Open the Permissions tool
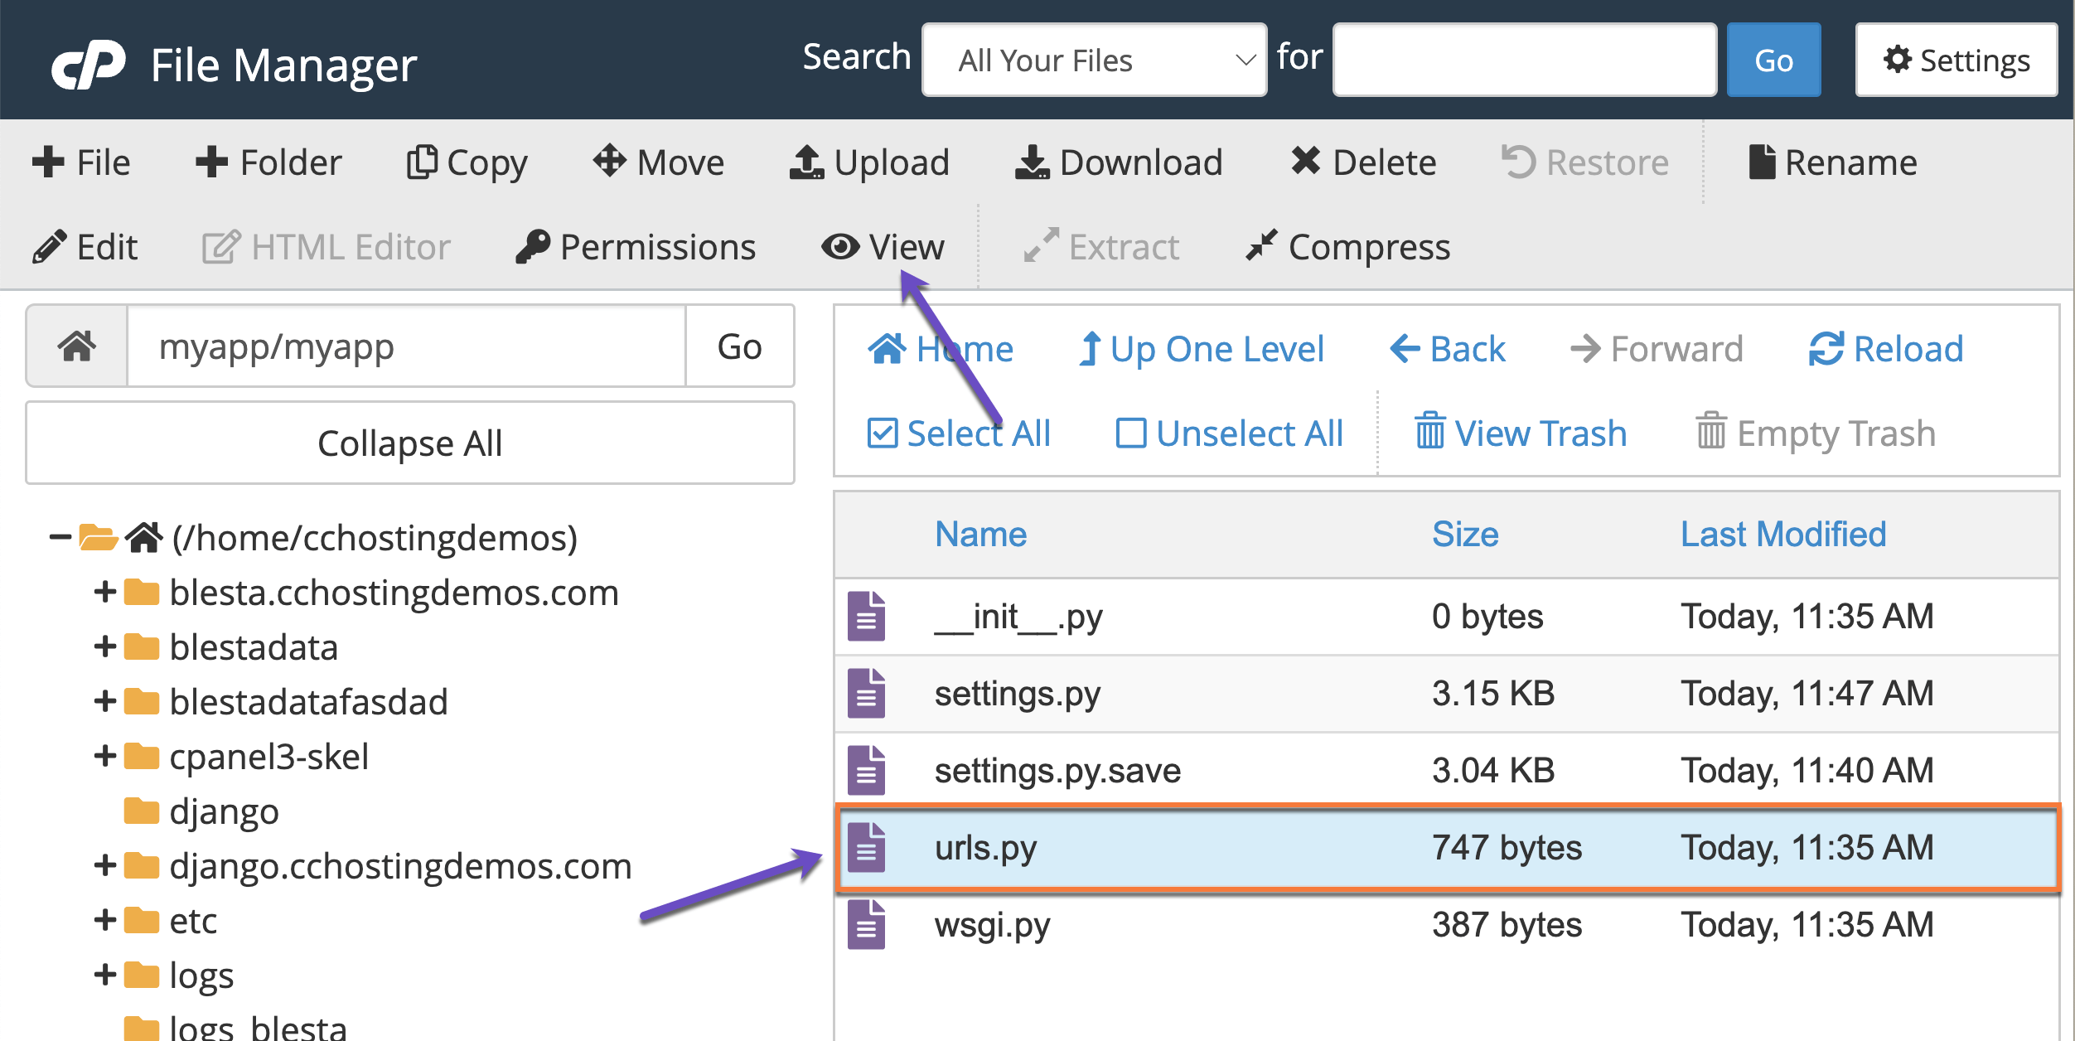The image size is (2075, 1041). [x=636, y=246]
